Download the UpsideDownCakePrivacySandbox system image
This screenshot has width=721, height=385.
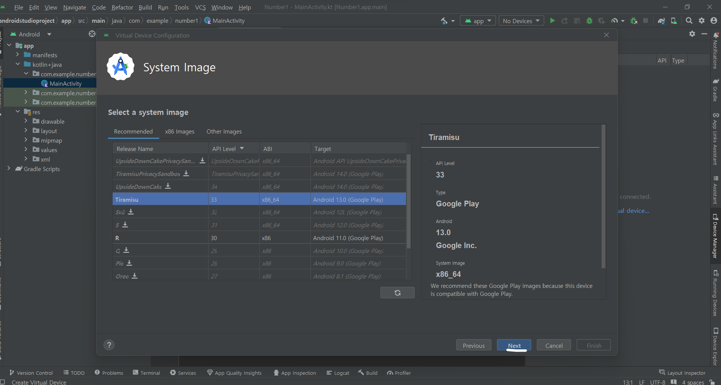(x=202, y=160)
